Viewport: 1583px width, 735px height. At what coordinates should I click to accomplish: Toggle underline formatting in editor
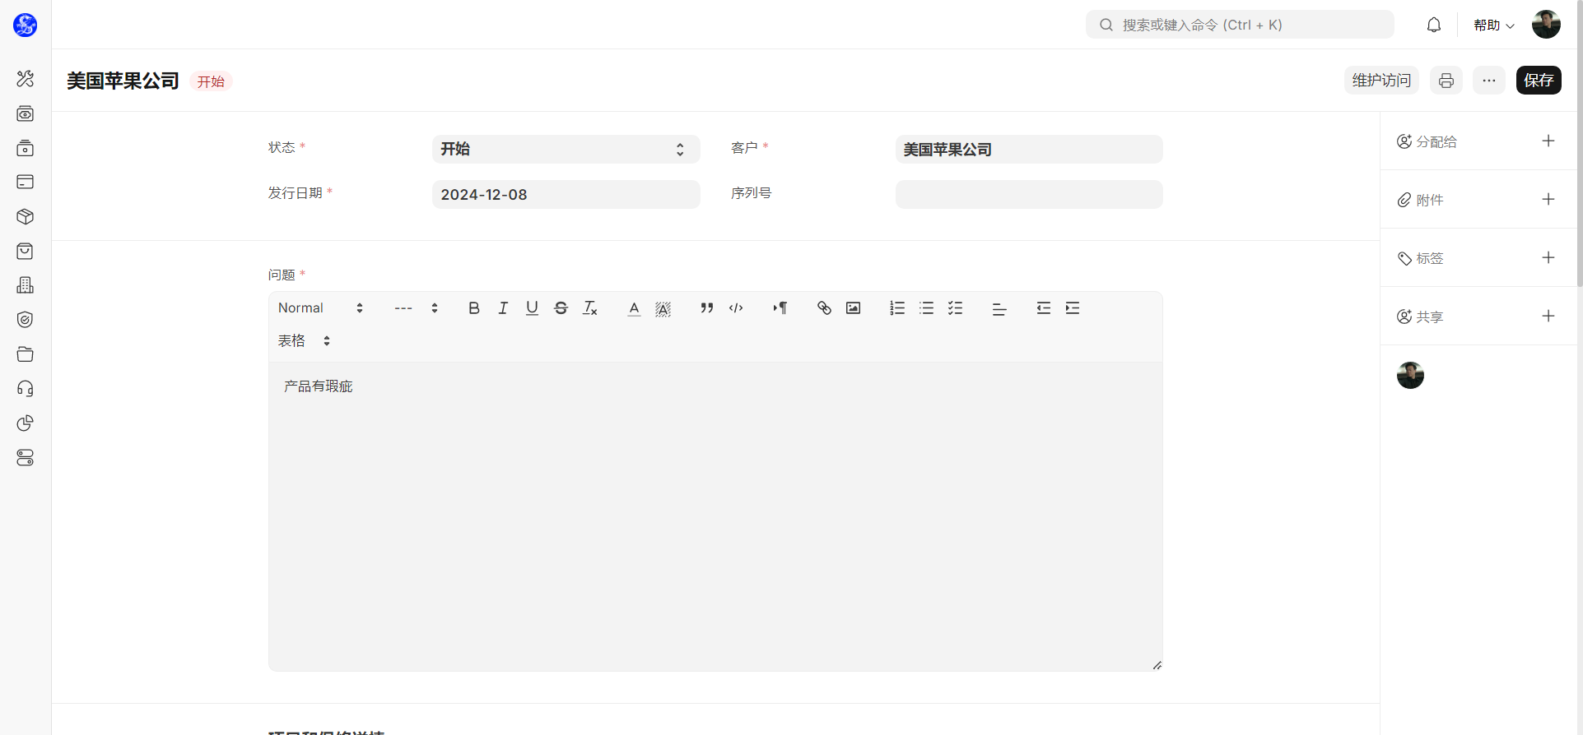tap(532, 308)
